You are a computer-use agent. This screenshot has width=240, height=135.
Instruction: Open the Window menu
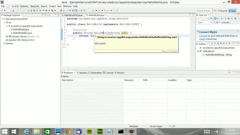pos(67,6)
